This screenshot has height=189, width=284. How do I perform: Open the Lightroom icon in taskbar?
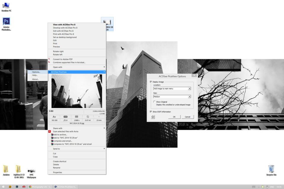[17, 187]
